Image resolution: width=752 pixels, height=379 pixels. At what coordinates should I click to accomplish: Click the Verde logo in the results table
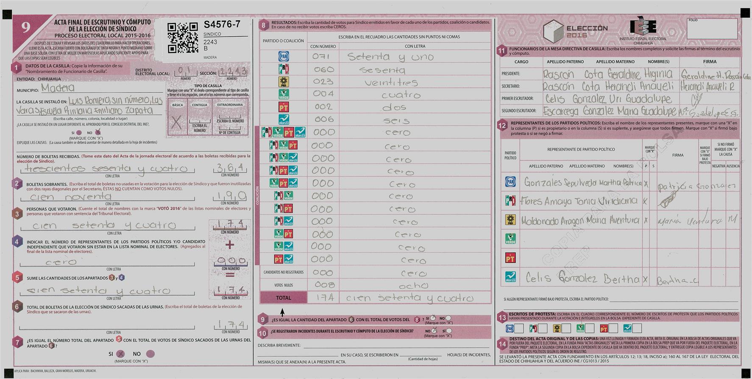pos(283,94)
